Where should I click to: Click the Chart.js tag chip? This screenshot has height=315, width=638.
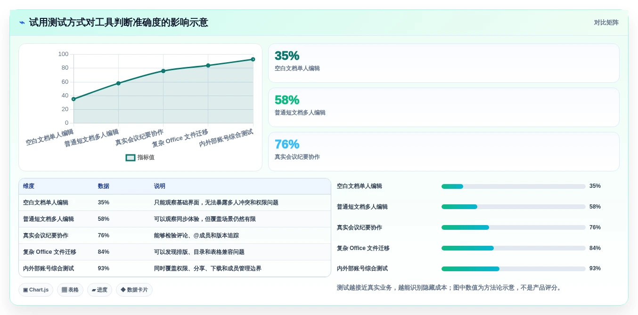[36, 290]
